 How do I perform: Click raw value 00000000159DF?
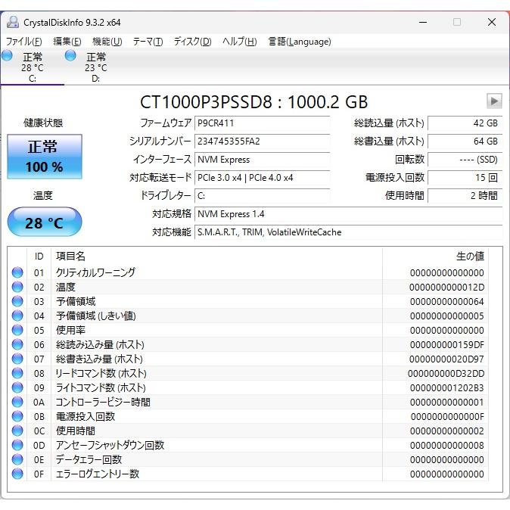[447, 345]
